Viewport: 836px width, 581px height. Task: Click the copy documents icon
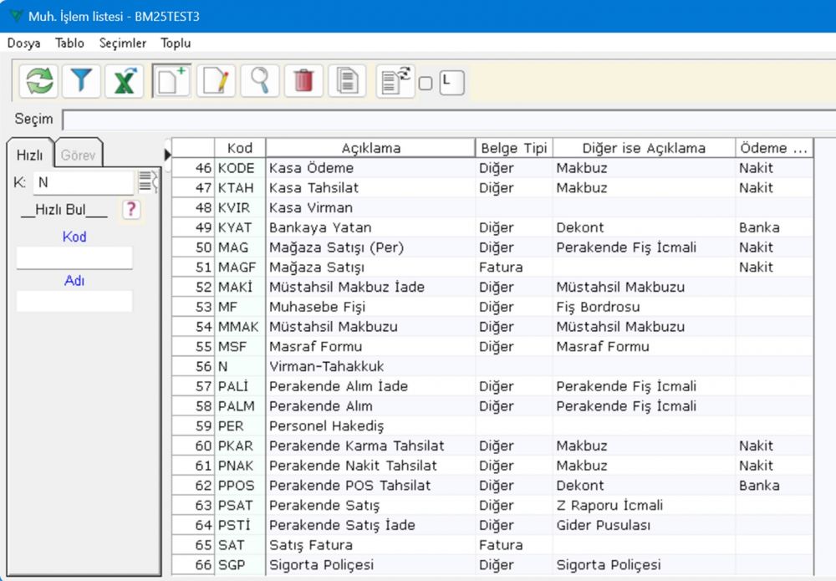[x=347, y=81]
